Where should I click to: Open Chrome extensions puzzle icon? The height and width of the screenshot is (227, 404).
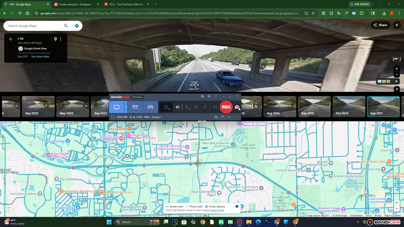click(x=361, y=13)
